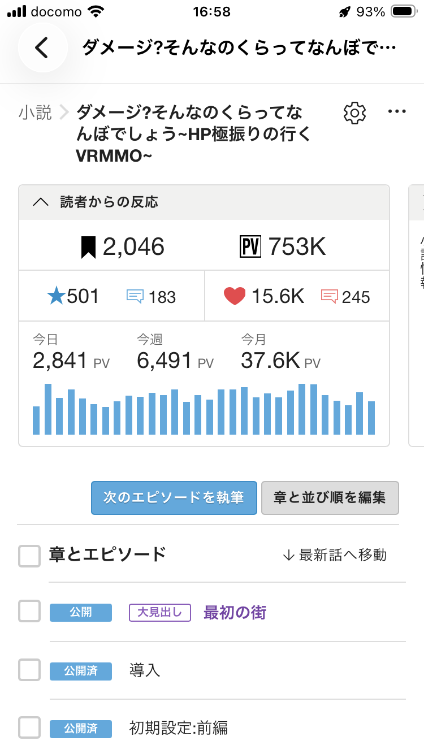This screenshot has height=754, width=424.
Task: Select the 初期設定:前編 episode checkbox
Action: click(x=29, y=727)
